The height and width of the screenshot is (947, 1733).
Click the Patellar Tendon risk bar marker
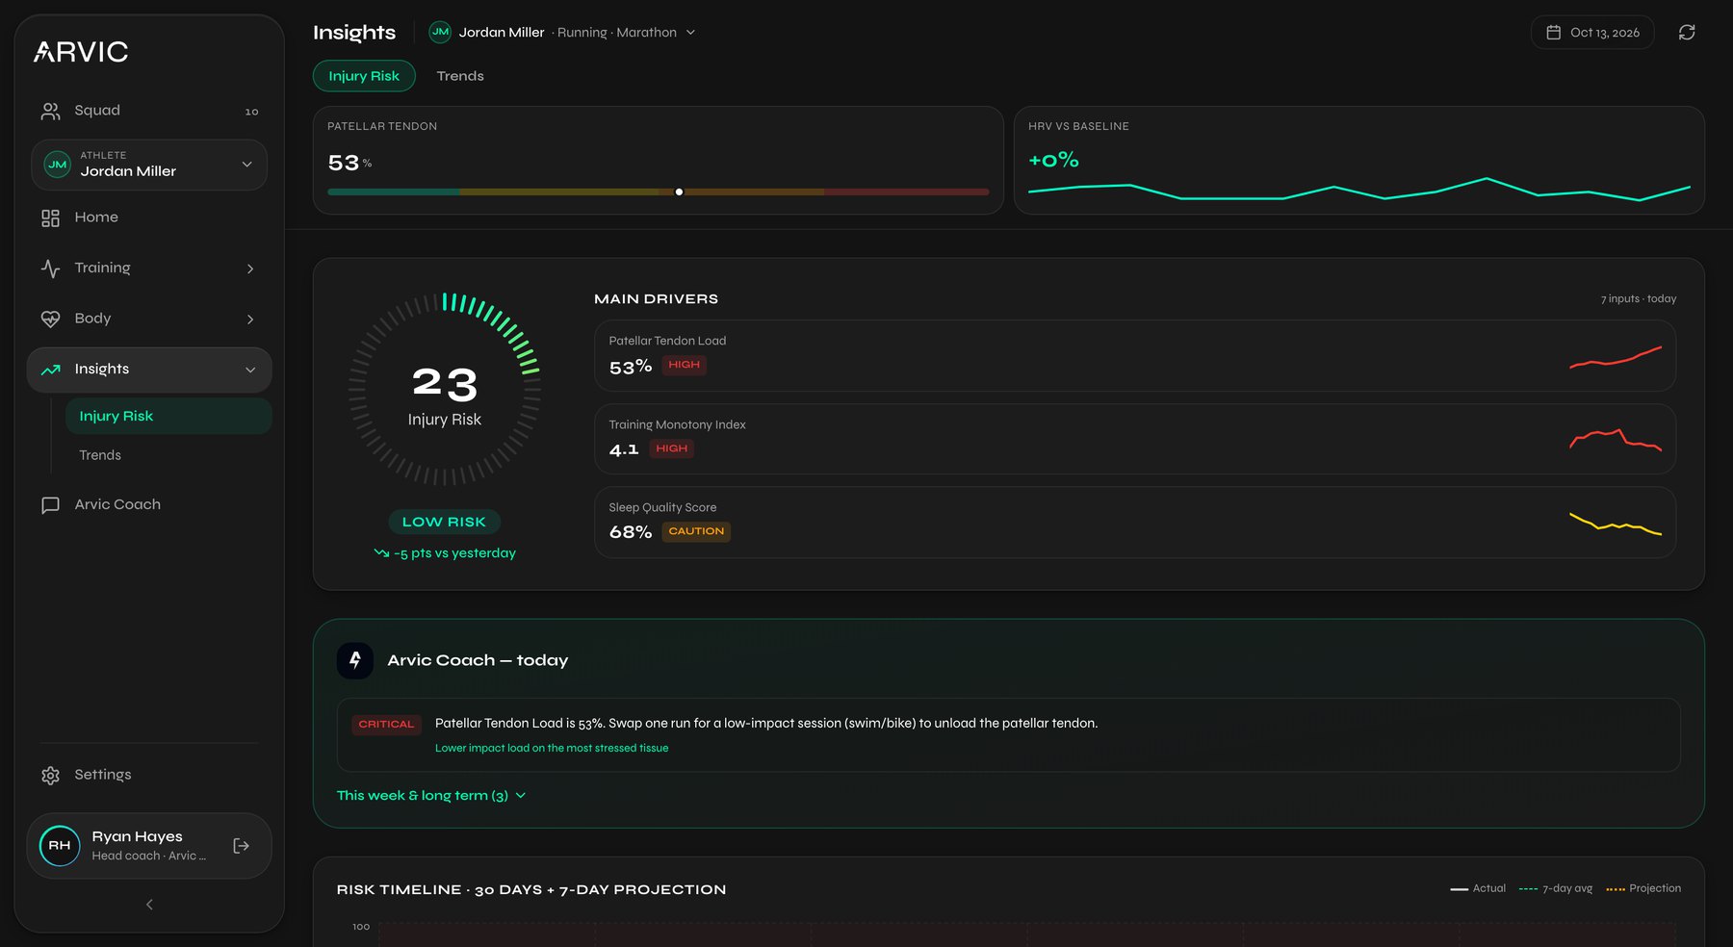tap(679, 192)
